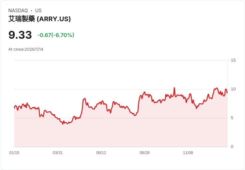Click the ARRY.US stock title
245x170 pixels.
click(x=40, y=19)
